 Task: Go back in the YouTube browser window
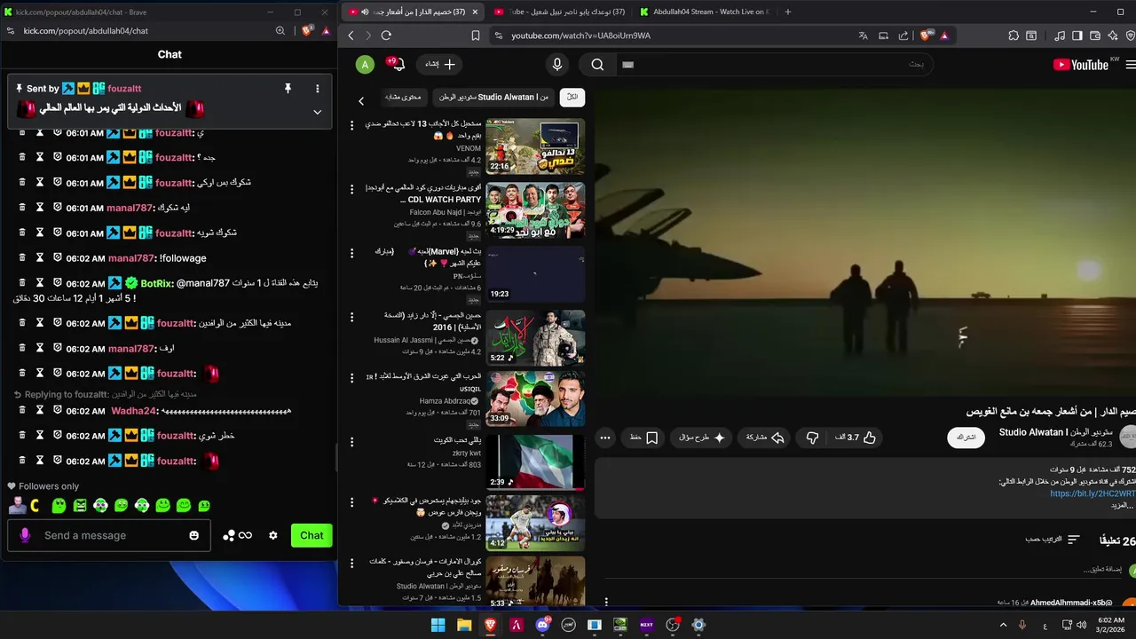[351, 35]
